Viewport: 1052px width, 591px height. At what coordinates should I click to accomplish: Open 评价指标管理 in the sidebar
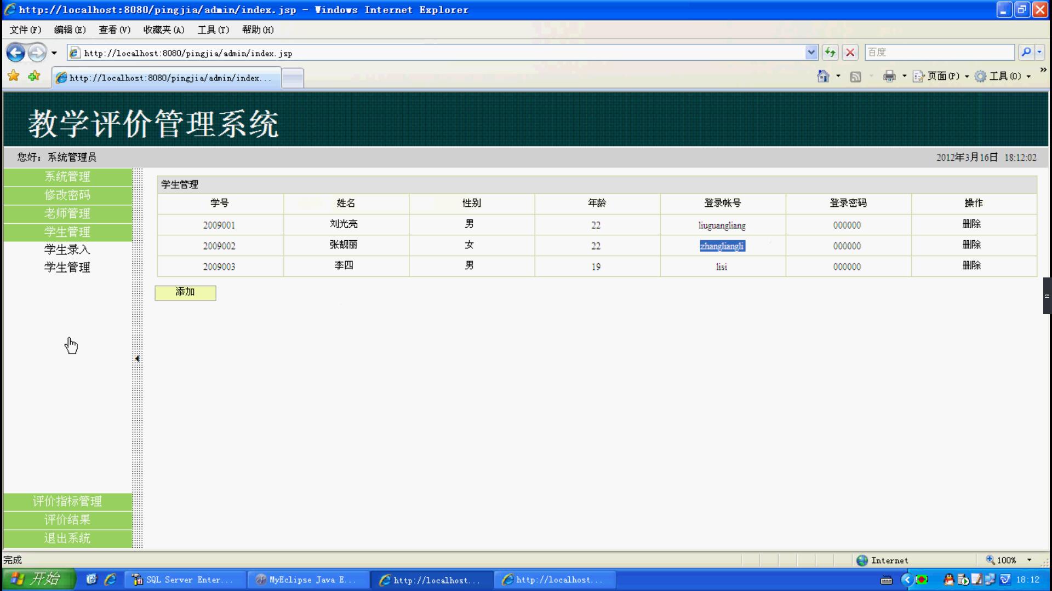pos(67,501)
